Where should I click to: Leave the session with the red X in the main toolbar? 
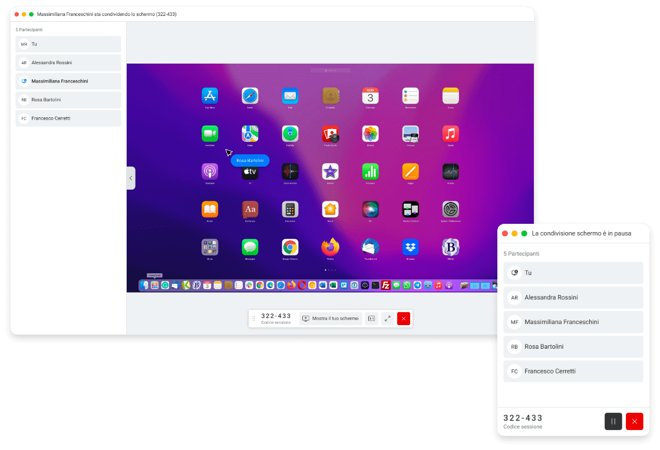pyautogui.click(x=403, y=319)
